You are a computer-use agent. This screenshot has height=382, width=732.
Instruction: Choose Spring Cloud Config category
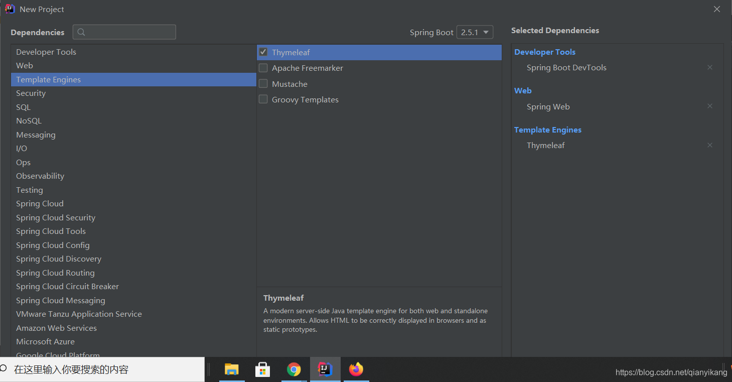point(133,245)
